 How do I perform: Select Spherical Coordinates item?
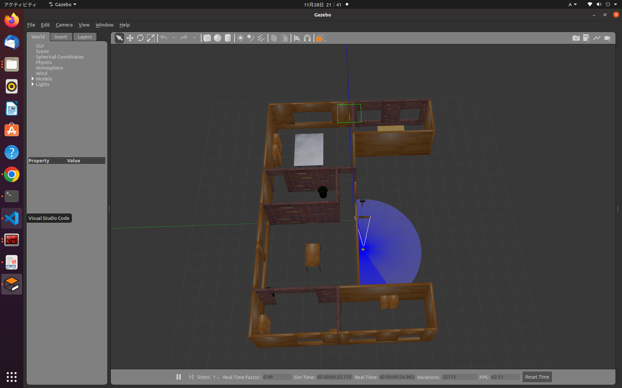(60, 57)
